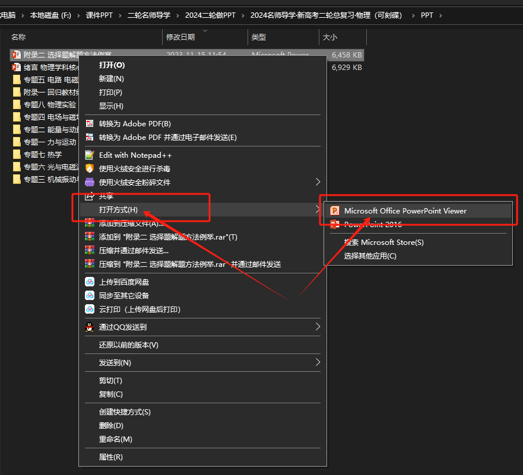523x475 pixels.
Task: Expand the 发送到(N) submenu arrow
Action: [x=318, y=362]
